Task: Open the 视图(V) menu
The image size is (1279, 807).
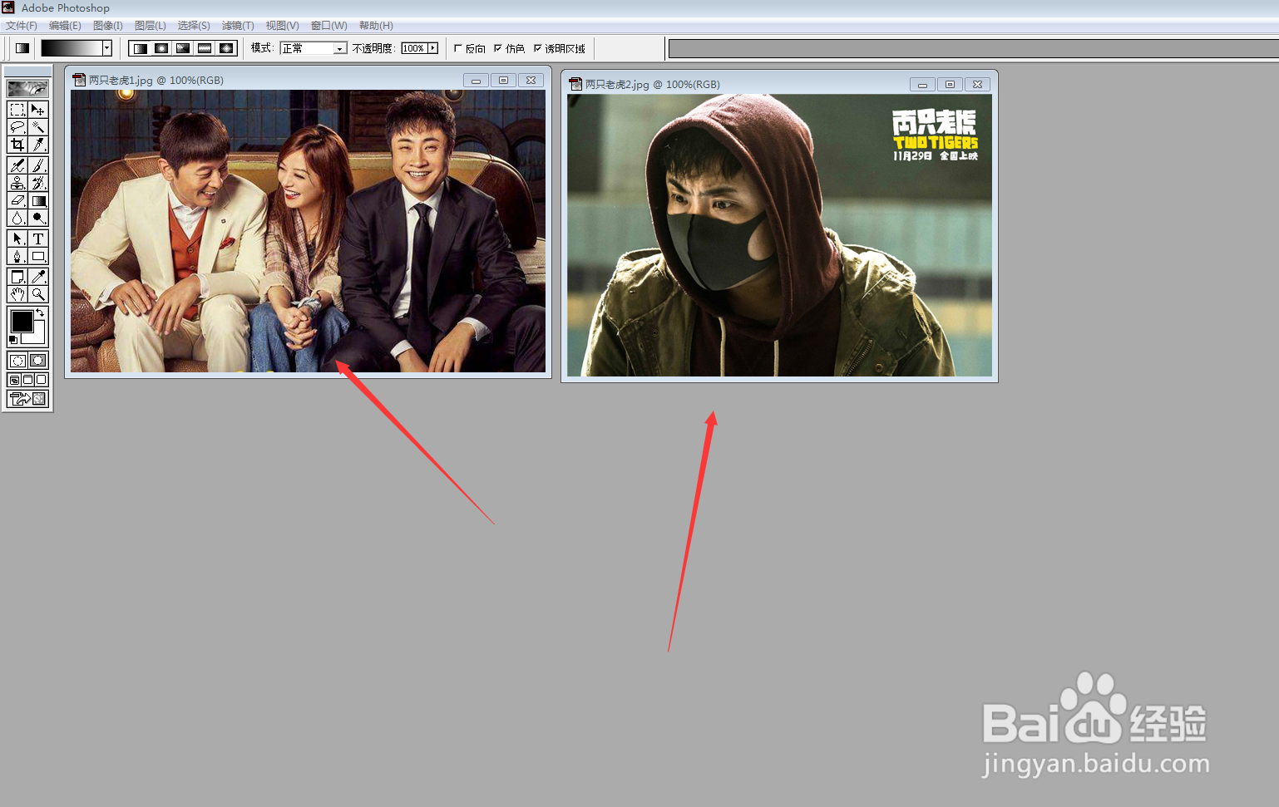Action: click(x=282, y=26)
